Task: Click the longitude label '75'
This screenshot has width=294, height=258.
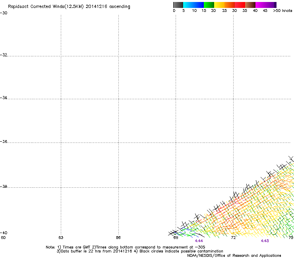Action: (x=291, y=238)
